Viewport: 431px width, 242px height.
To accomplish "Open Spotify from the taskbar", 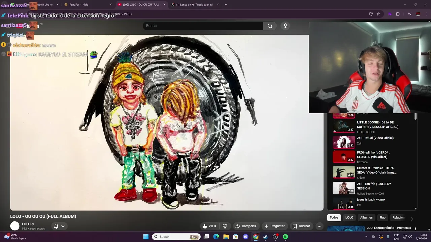I will [x=285, y=237].
